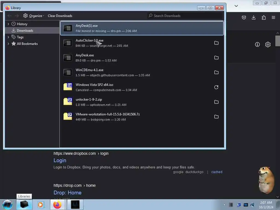
Task: Open the Firefox hamburger application menu
Action: click(273, 17)
